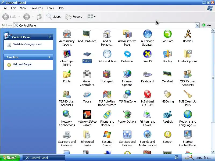Open Regional and Language icon
215x161 pixels.
pos(188,114)
